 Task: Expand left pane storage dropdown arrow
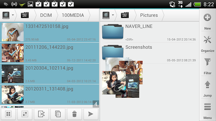pos(13,15)
